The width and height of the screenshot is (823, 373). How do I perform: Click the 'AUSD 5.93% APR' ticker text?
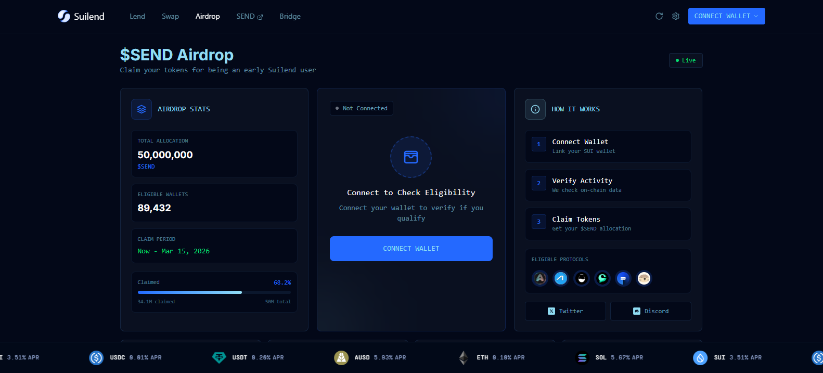tap(380, 358)
